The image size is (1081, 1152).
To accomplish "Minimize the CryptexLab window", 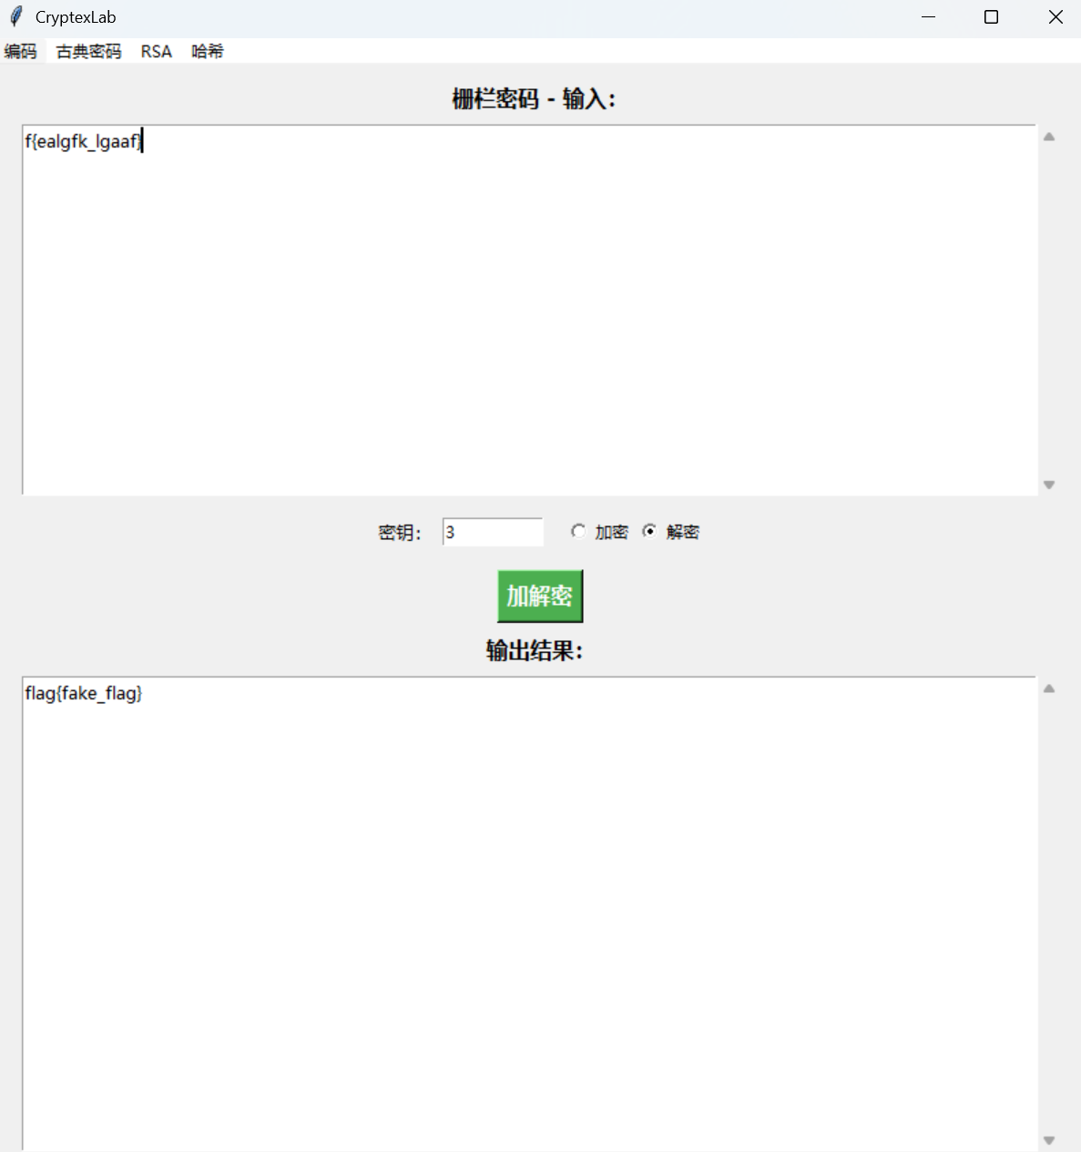I will [928, 17].
